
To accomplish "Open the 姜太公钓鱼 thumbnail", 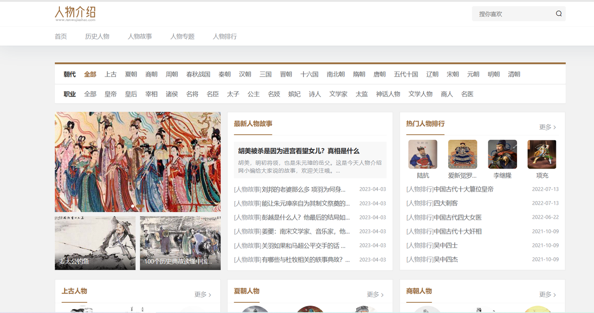I will coord(95,243).
